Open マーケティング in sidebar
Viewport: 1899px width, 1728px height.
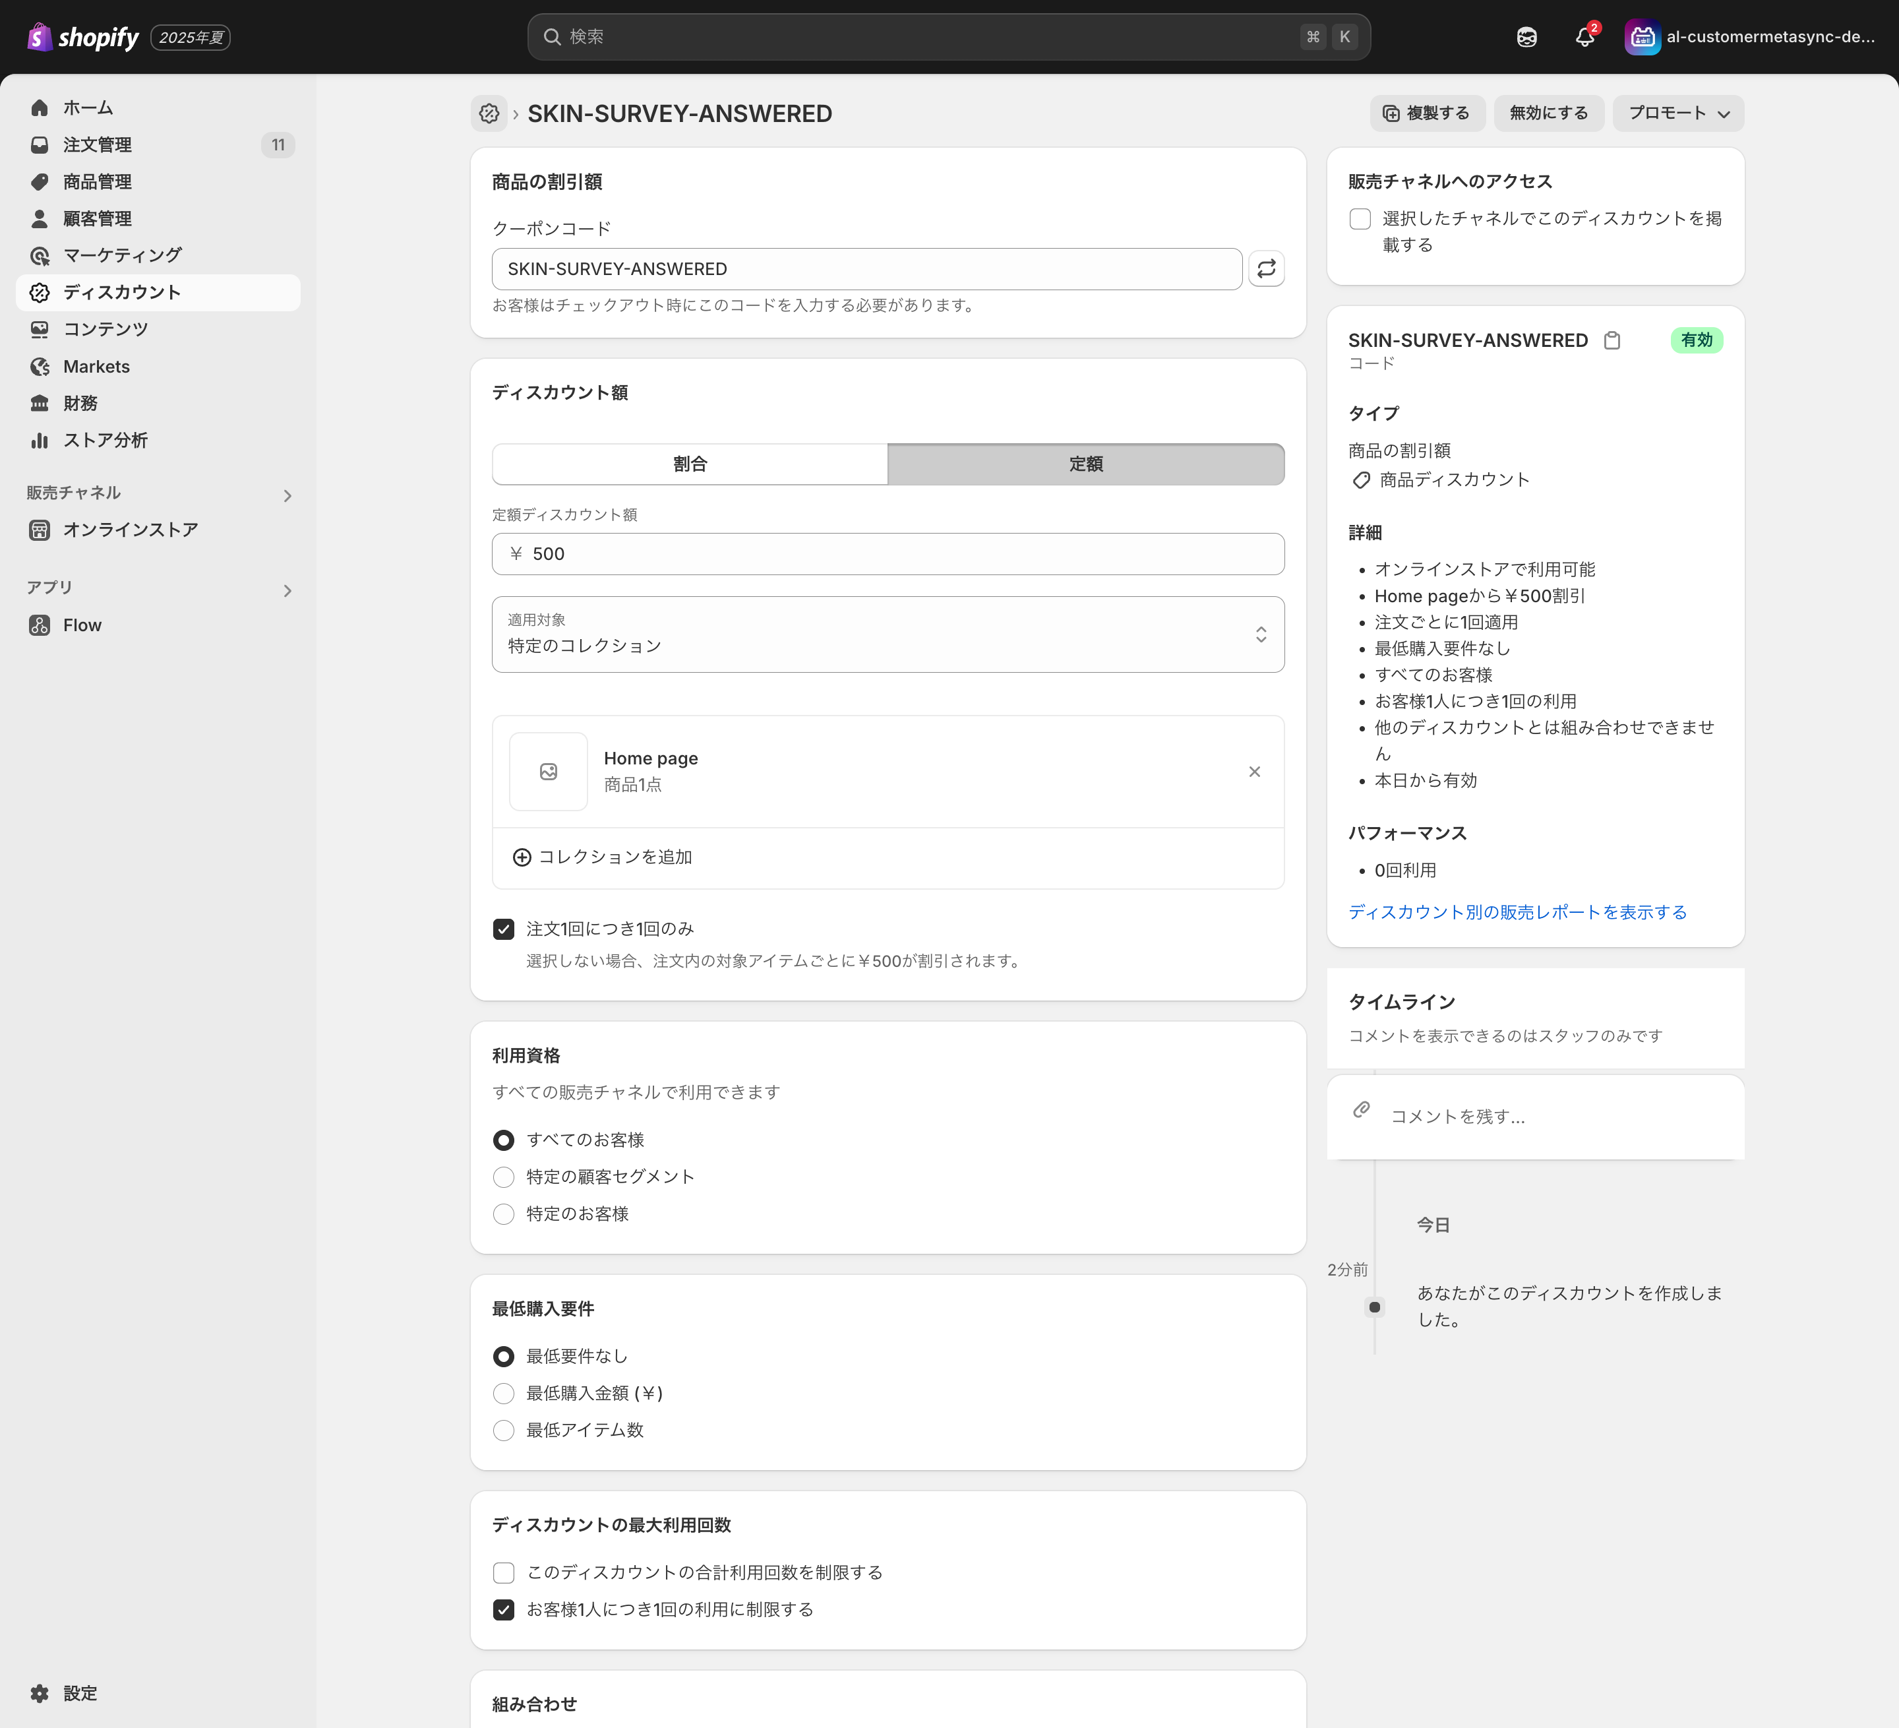point(158,255)
